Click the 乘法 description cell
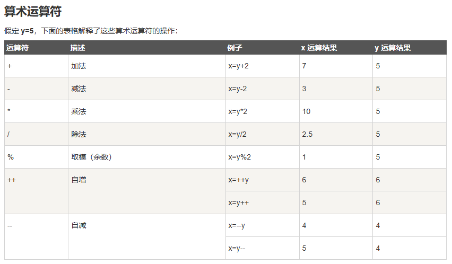 (x=79, y=112)
